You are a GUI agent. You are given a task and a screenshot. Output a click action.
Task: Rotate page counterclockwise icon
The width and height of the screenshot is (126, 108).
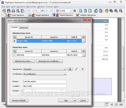(96, 11)
